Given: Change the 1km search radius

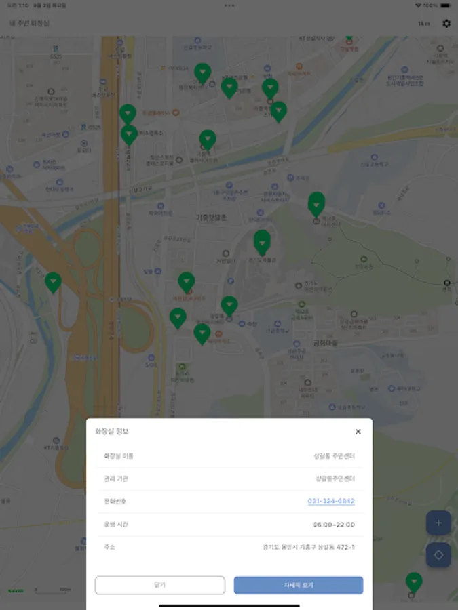Looking at the screenshot, I should [423, 24].
